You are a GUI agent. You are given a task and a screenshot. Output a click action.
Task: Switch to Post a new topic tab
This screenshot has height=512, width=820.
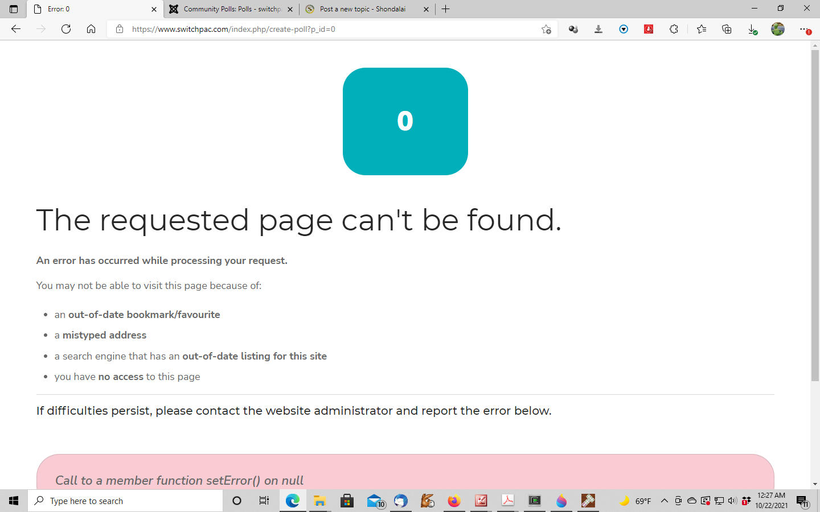tap(362, 9)
